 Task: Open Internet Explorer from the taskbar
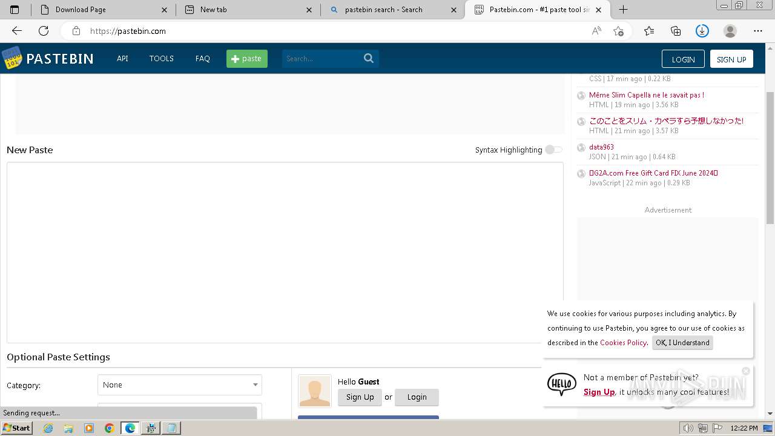(x=48, y=428)
